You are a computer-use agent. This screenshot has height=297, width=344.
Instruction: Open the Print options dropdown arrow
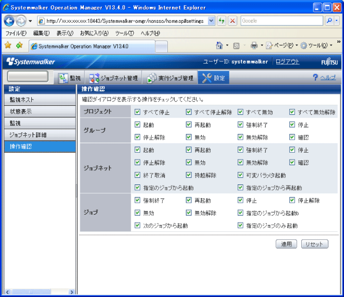(x=262, y=45)
